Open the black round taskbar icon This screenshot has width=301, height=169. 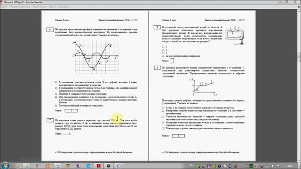[x=109, y=166]
